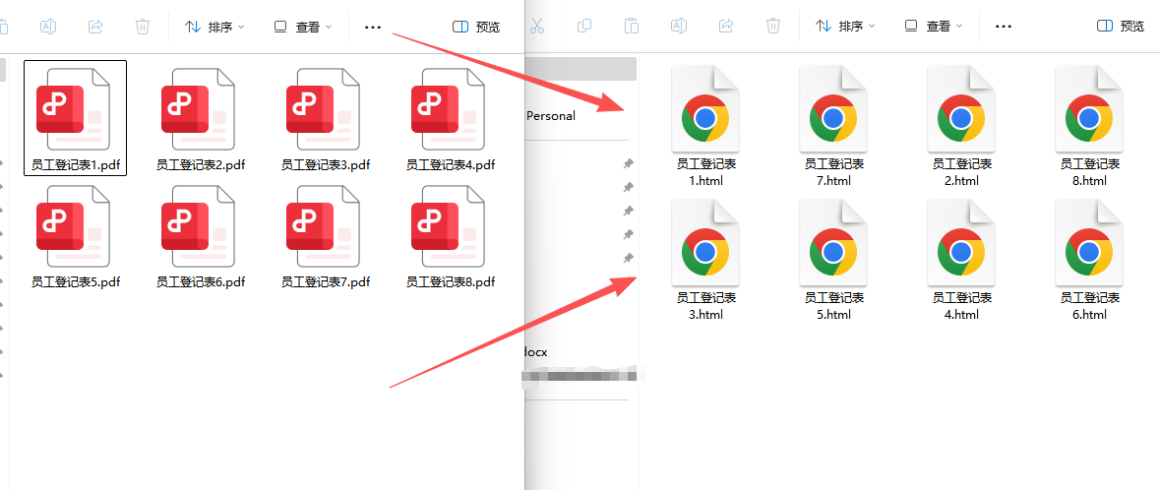The image size is (1160, 490).
Task: Select the Chrome icon of 员工登记表4.html
Action: tap(961, 243)
